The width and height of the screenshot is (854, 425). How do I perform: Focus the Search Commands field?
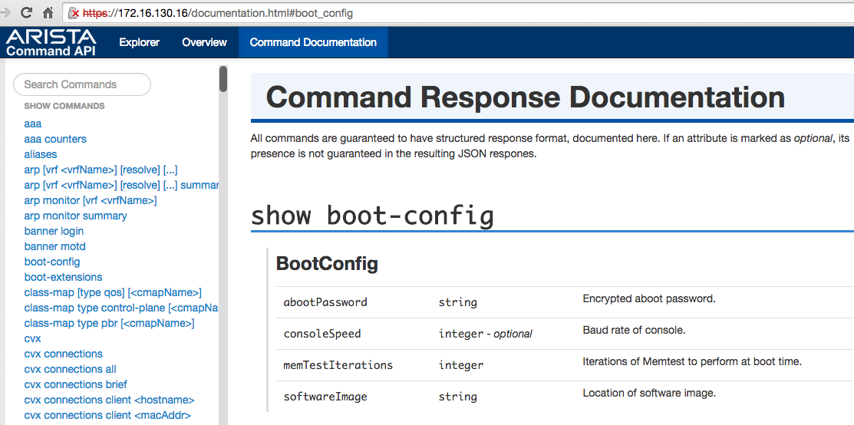tap(82, 84)
